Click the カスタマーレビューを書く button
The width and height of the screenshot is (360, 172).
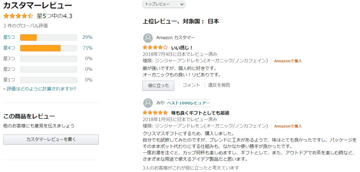(51, 139)
